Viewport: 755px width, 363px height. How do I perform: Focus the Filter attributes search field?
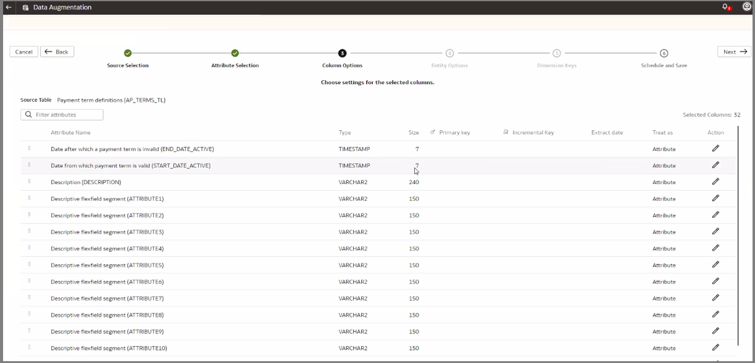pyautogui.click(x=62, y=115)
